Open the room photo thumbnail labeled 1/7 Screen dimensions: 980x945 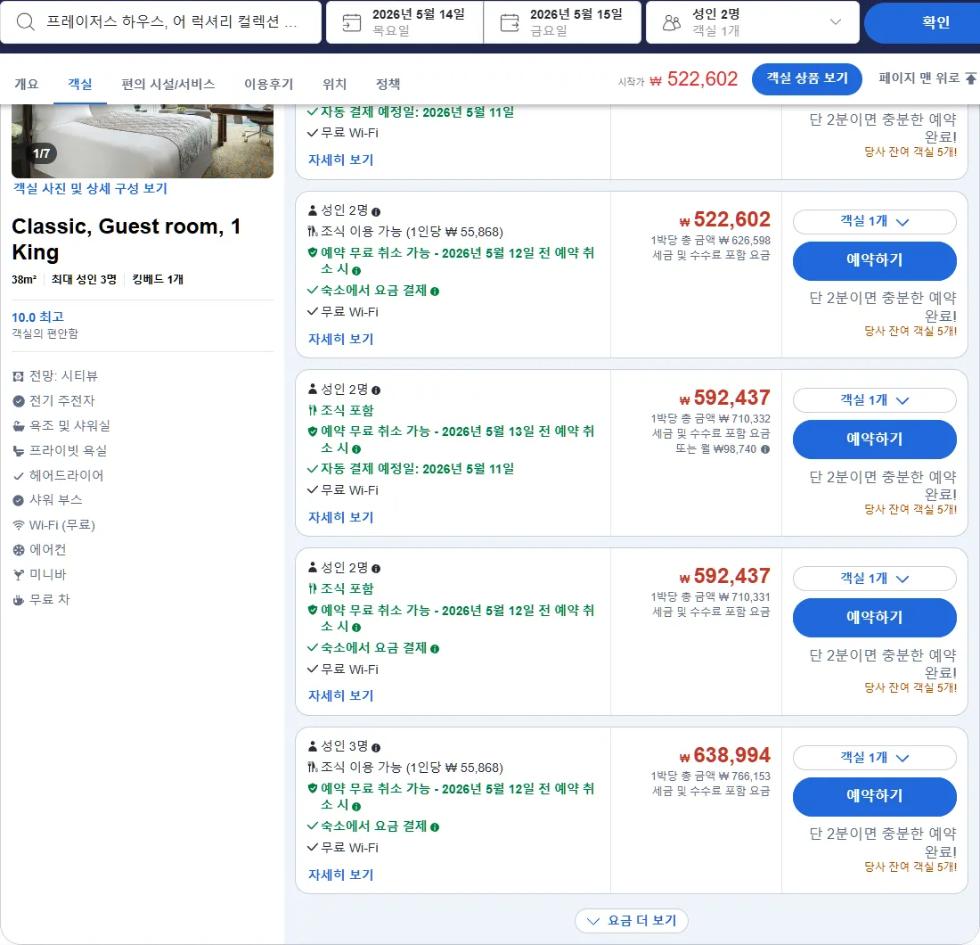143,142
